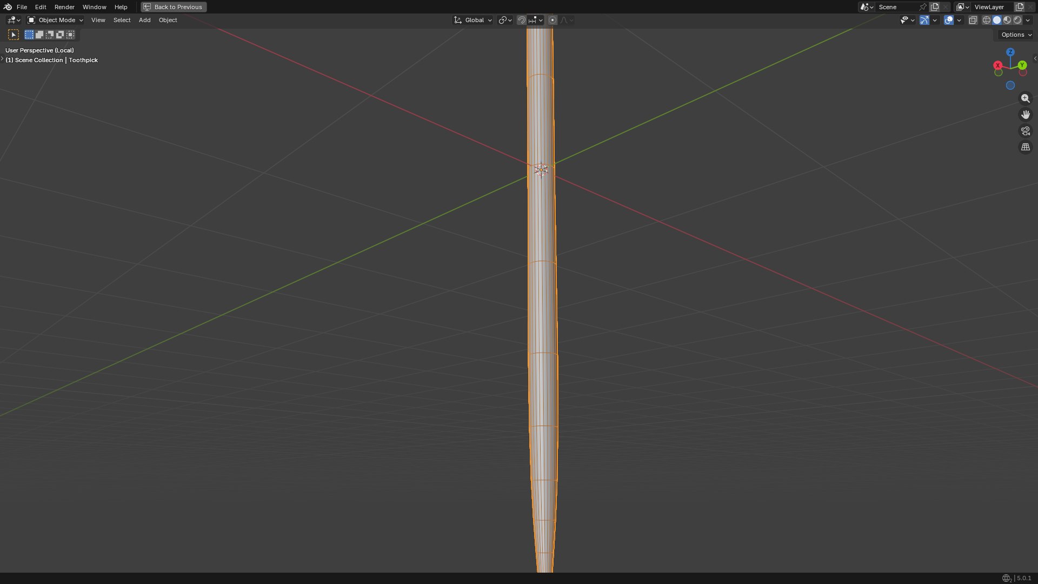Click the X axis on navigation gizmo
Image resolution: width=1038 pixels, height=584 pixels.
pos(998,65)
